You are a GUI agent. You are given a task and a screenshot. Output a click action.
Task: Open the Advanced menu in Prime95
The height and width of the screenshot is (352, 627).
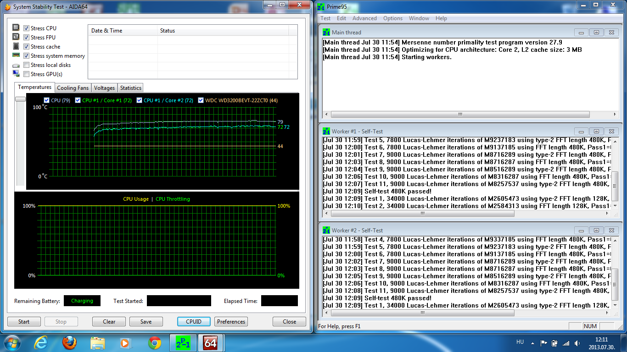pos(364,18)
